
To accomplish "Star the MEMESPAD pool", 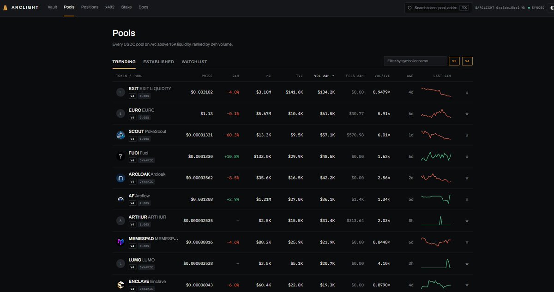I will click(467, 242).
